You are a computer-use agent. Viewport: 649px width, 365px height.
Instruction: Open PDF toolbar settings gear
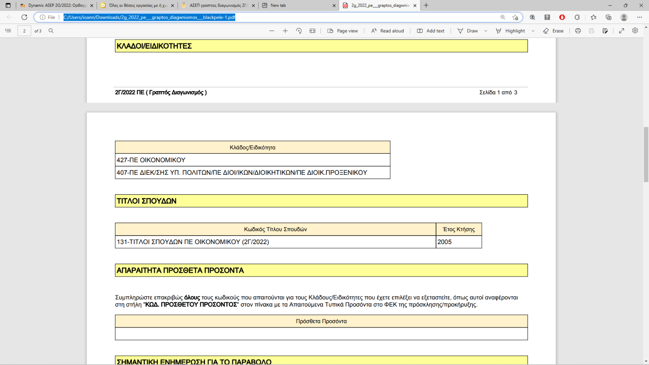[635, 31]
